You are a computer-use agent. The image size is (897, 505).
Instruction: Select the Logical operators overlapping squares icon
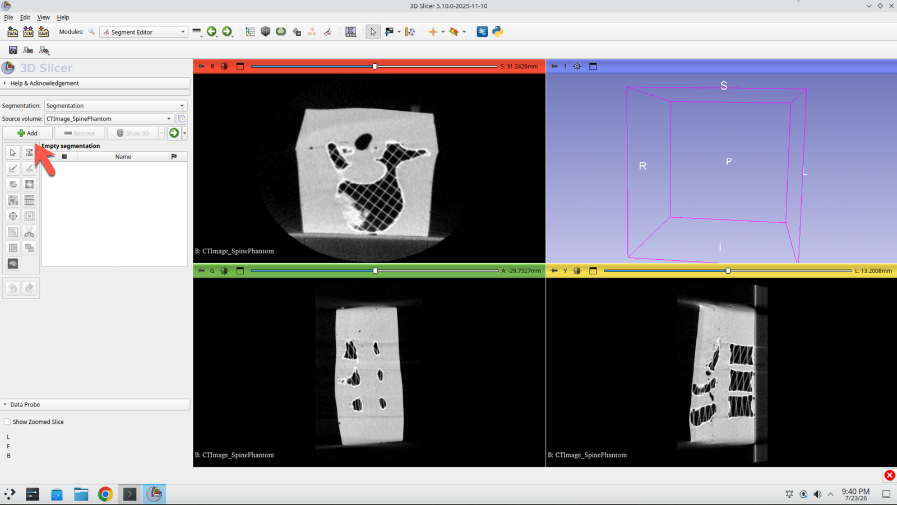[29, 247]
